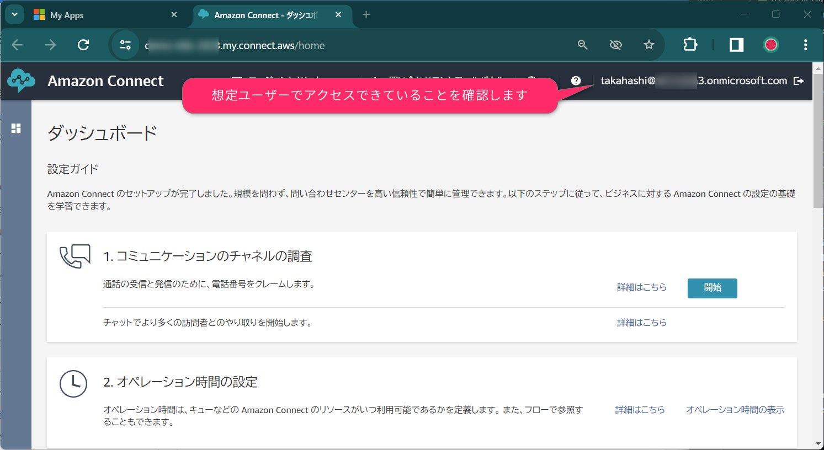This screenshot has height=450, width=824.
Task: Click heading 2. オペレーション時間の設定
Action: pyautogui.click(x=180, y=382)
